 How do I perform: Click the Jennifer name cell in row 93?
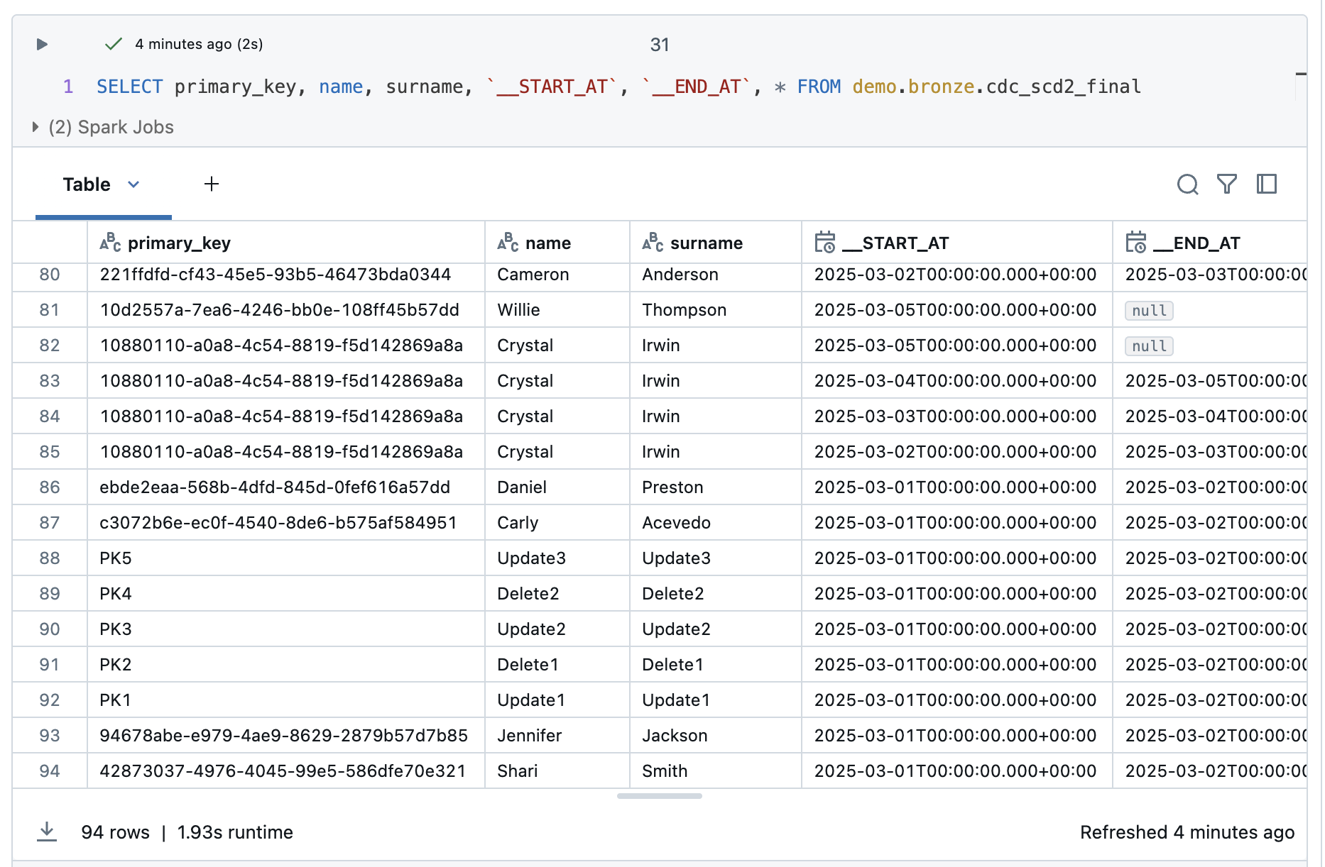coord(529,736)
